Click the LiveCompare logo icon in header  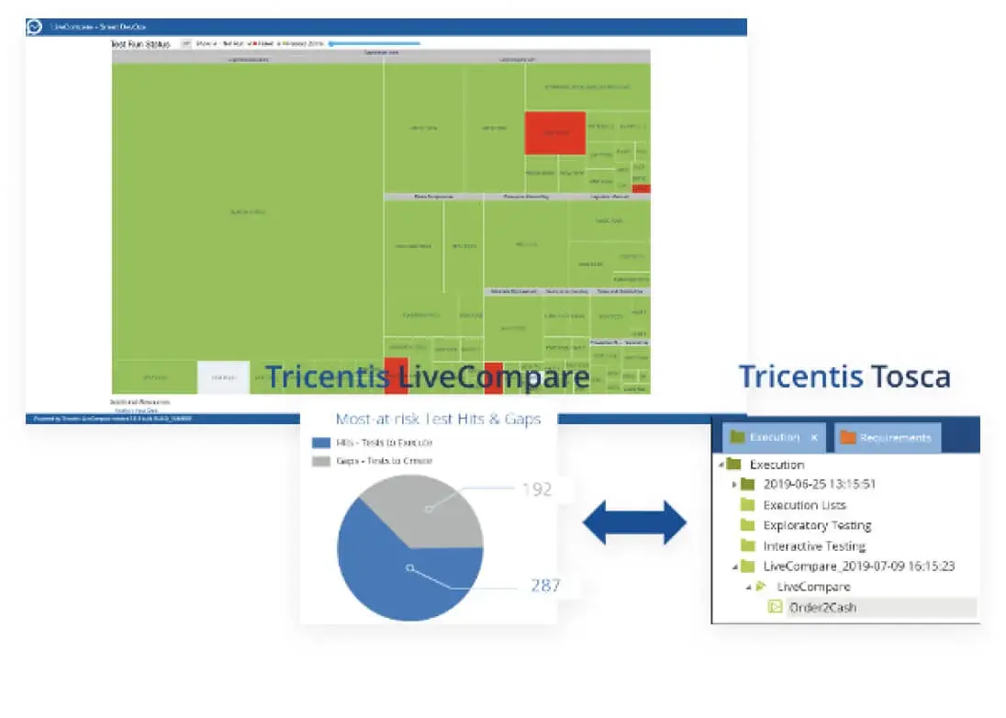pos(34,28)
